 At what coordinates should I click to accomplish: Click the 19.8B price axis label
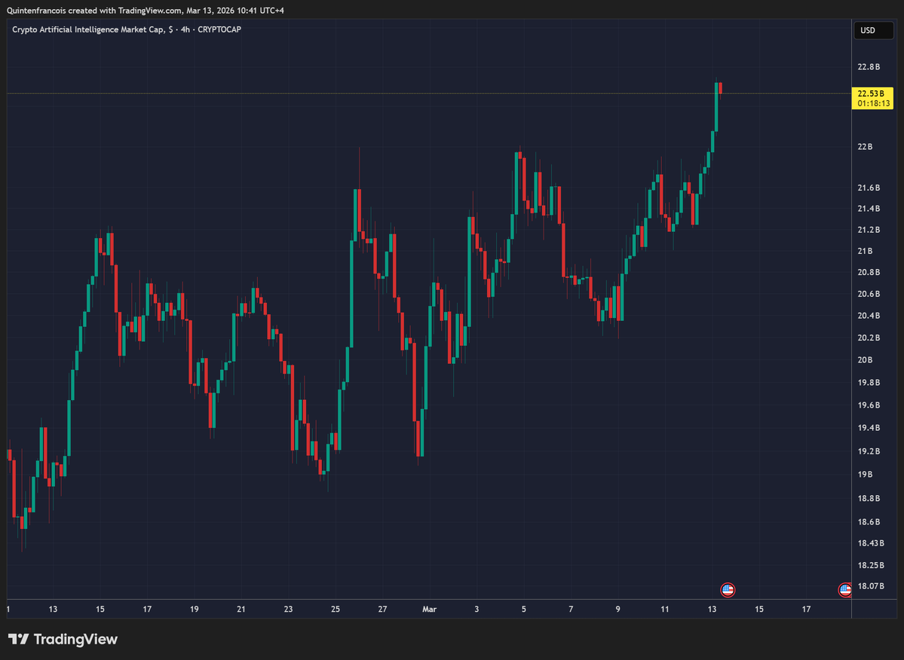(x=869, y=383)
